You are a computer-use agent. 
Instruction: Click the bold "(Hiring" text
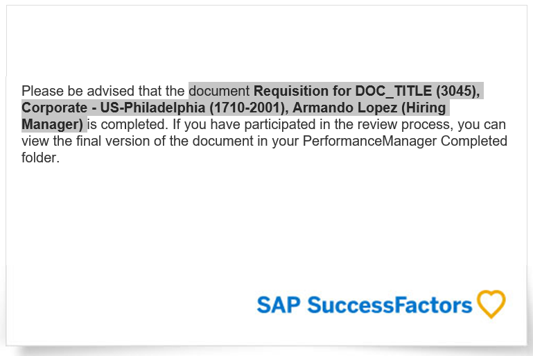pos(423,108)
